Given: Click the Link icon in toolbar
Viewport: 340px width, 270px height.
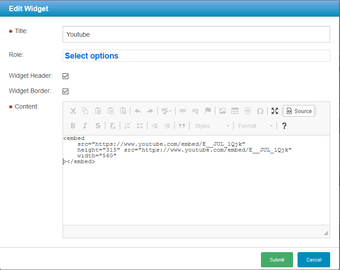Looking at the screenshot, I should (x=183, y=111).
